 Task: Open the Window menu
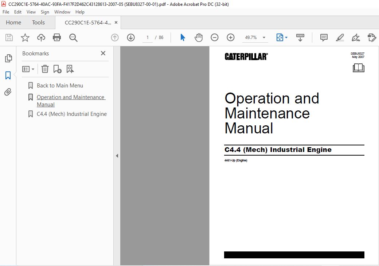pyautogui.click(x=62, y=12)
